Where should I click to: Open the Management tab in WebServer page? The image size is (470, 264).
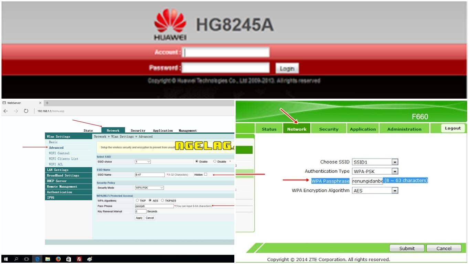pos(188,131)
